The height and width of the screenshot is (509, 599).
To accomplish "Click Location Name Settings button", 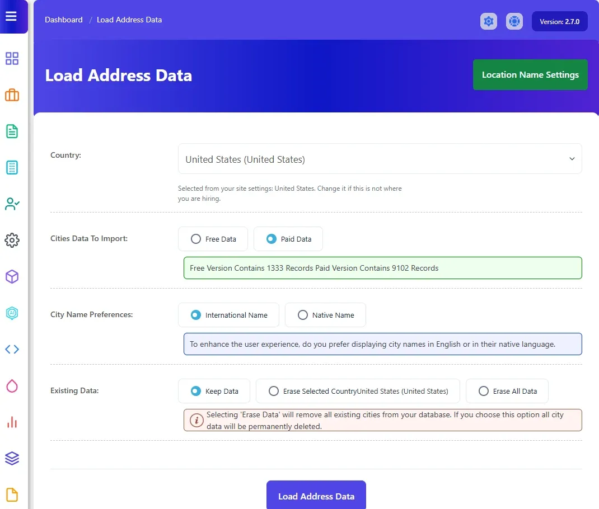I will click(x=530, y=75).
